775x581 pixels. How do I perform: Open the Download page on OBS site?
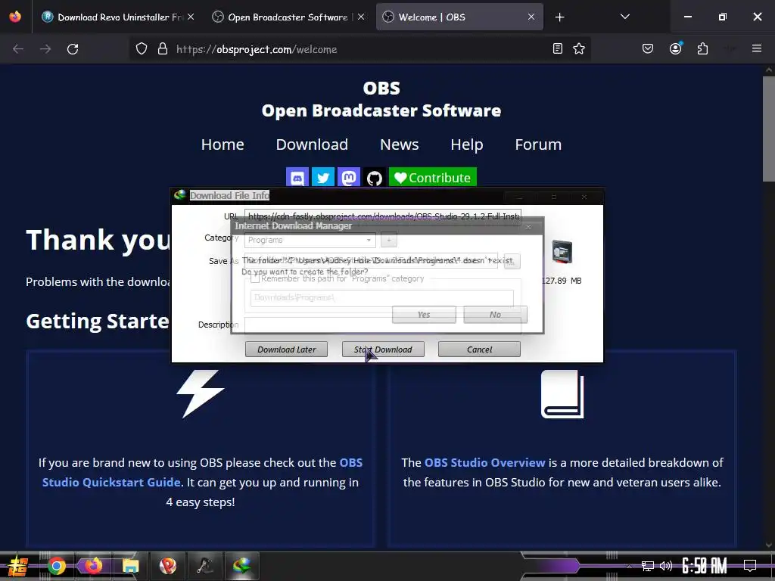pyautogui.click(x=312, y=144)
